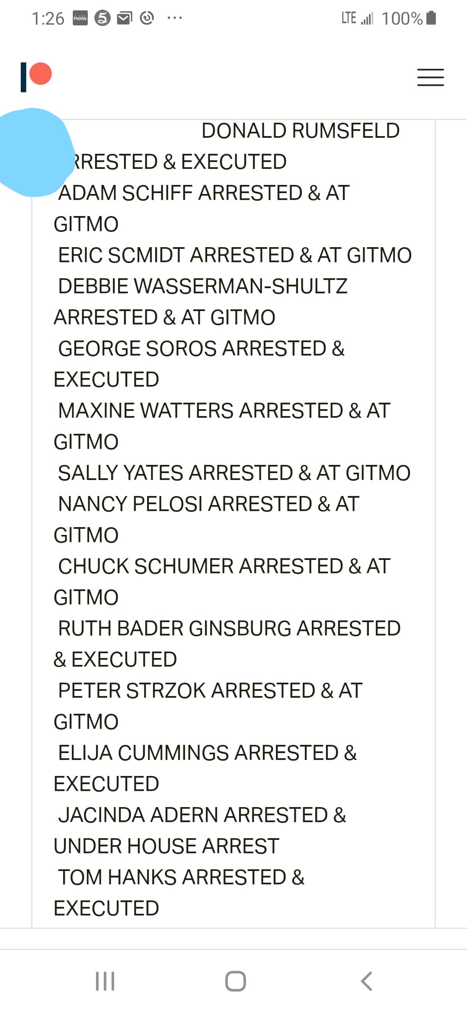
Task: Tap the DONALD RUMSFELD text
Action: [x=301, y=131]
